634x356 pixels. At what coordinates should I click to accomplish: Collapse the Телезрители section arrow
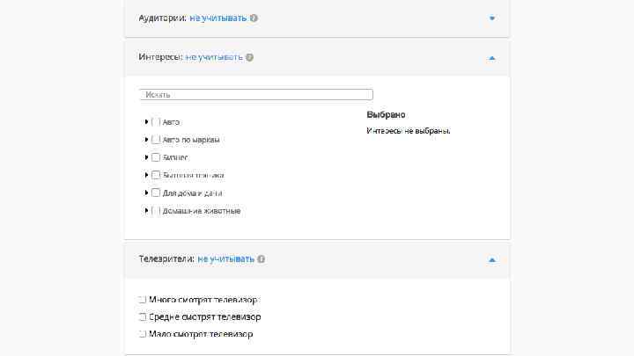tap(492, 259)
